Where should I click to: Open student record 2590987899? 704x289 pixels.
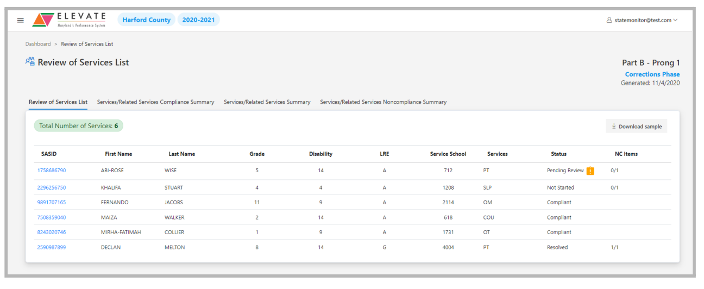pos(52,247)
